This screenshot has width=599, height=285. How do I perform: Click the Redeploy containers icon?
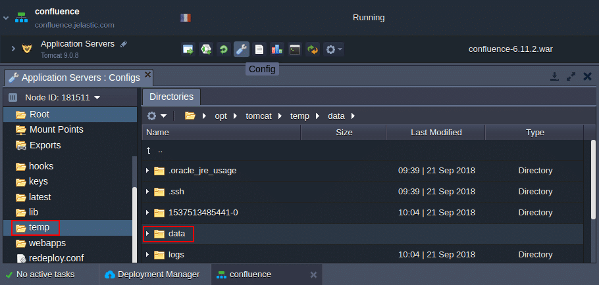pyautogui.click(x=313, y=49)
